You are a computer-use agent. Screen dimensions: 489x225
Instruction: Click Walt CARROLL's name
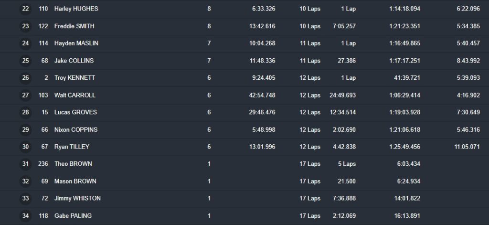(75, 95)
